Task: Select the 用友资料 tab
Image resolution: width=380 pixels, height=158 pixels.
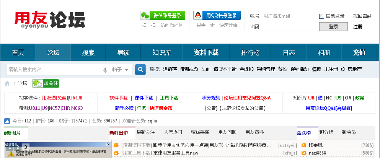Action: 254,132
